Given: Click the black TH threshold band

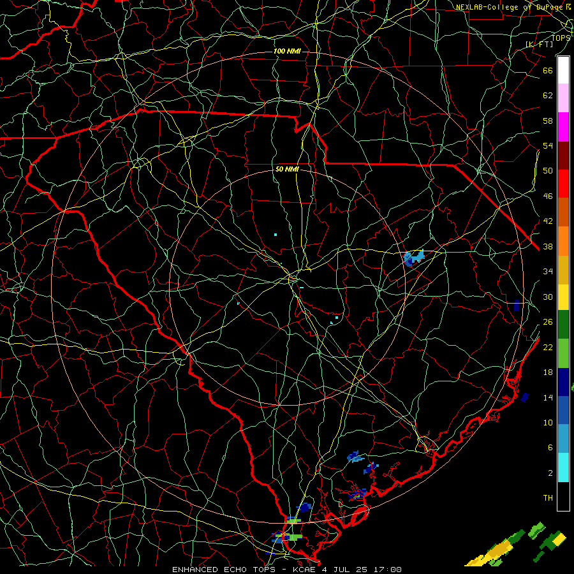Looking at the screenshot, I should [563, 496].
